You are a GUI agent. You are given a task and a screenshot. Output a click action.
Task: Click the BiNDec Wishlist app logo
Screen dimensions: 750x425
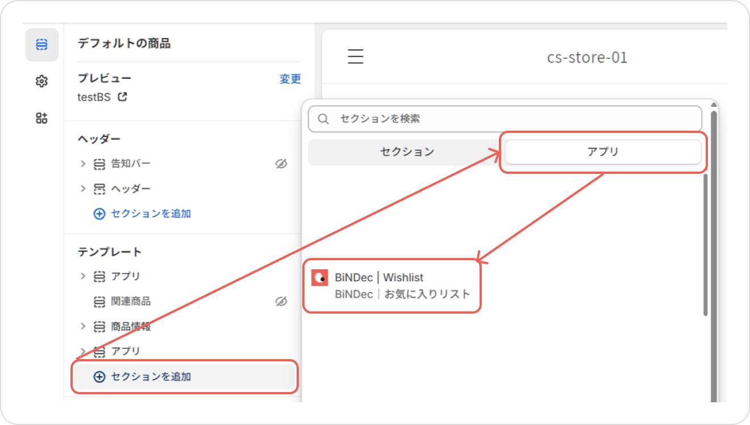point(320,278)
